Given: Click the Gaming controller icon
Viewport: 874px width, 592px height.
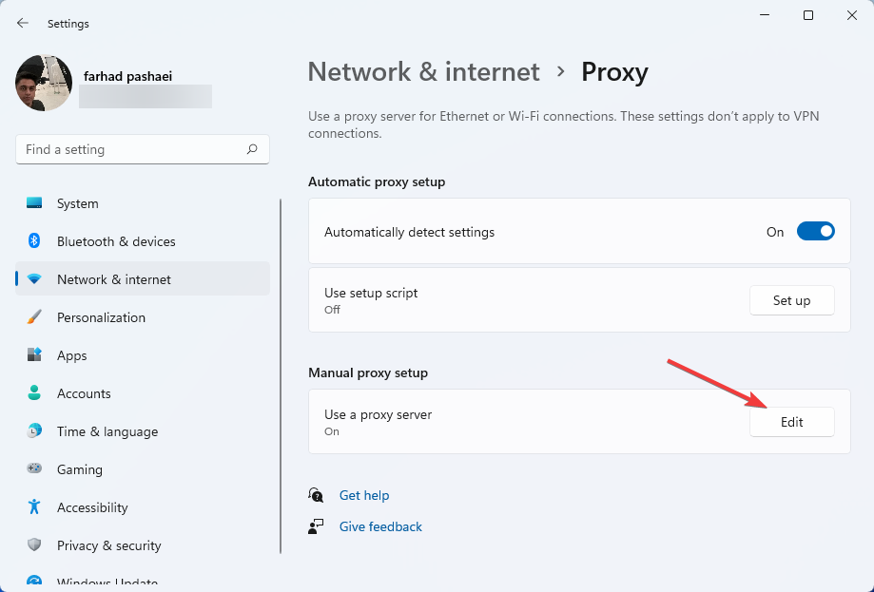Looking at the screenshot, I should [x=34, y=469].
